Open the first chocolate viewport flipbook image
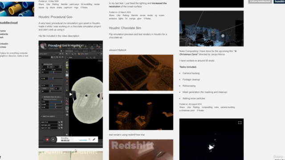The image size is (285, 160). [141, 73]
